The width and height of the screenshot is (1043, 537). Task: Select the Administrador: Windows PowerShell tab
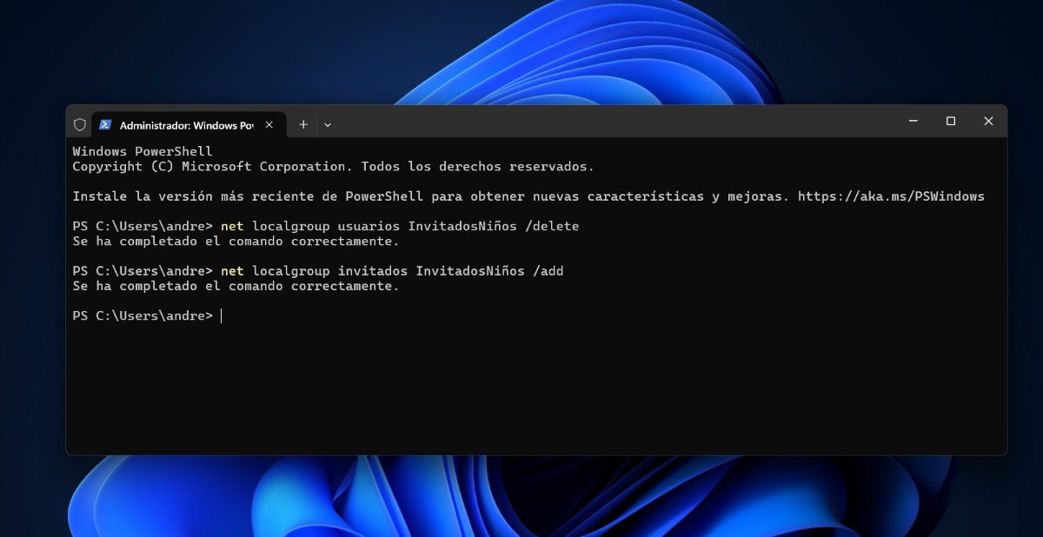[188, 125]
